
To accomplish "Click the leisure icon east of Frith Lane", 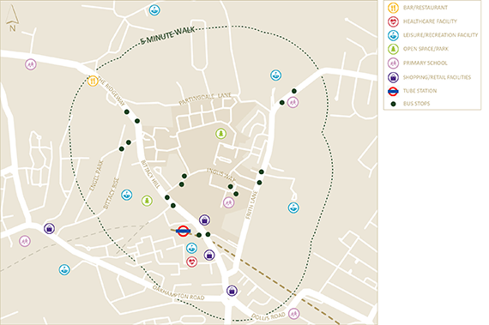I will (x=293, y=208).
